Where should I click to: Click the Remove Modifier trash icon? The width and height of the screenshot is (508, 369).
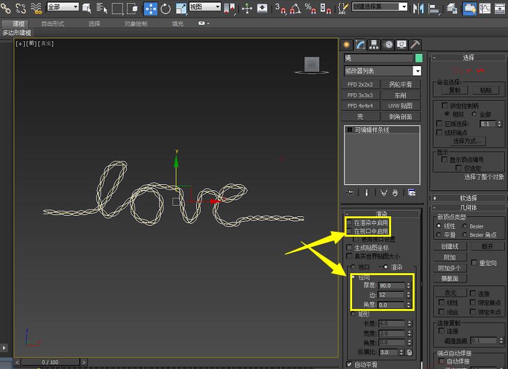(x=395, y=192)
